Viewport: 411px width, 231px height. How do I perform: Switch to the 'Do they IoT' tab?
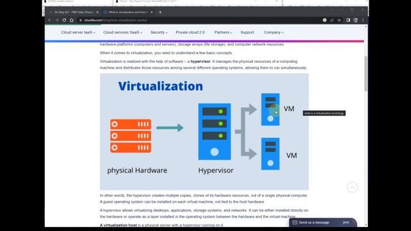[73, 12]
